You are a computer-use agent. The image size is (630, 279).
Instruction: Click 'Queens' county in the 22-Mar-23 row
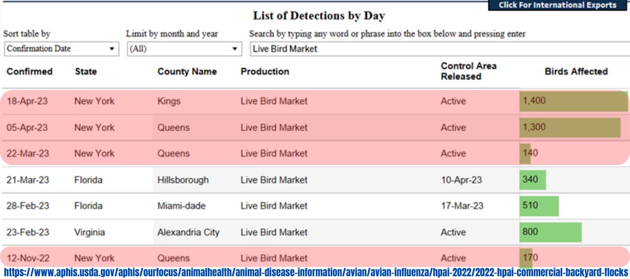(173, 153)
